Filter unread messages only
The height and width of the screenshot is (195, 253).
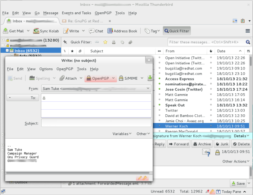(97, 42)
